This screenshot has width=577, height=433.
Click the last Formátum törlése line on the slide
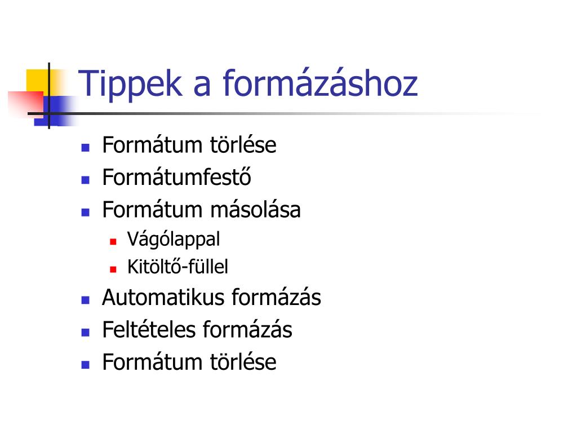tap(189, 362)
